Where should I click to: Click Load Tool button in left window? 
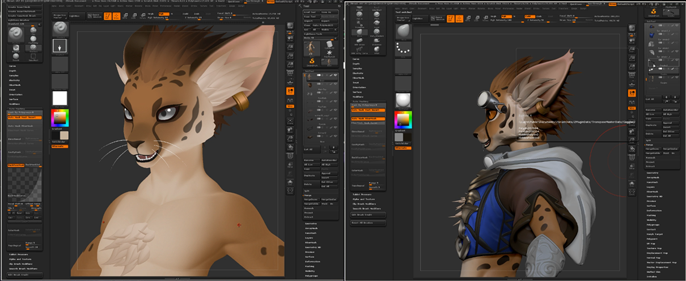point(310,11)
